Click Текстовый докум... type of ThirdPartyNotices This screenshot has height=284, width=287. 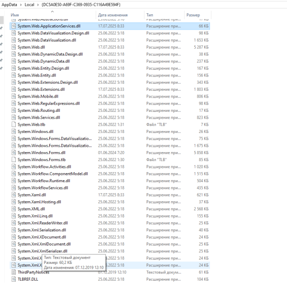[164, 272]
